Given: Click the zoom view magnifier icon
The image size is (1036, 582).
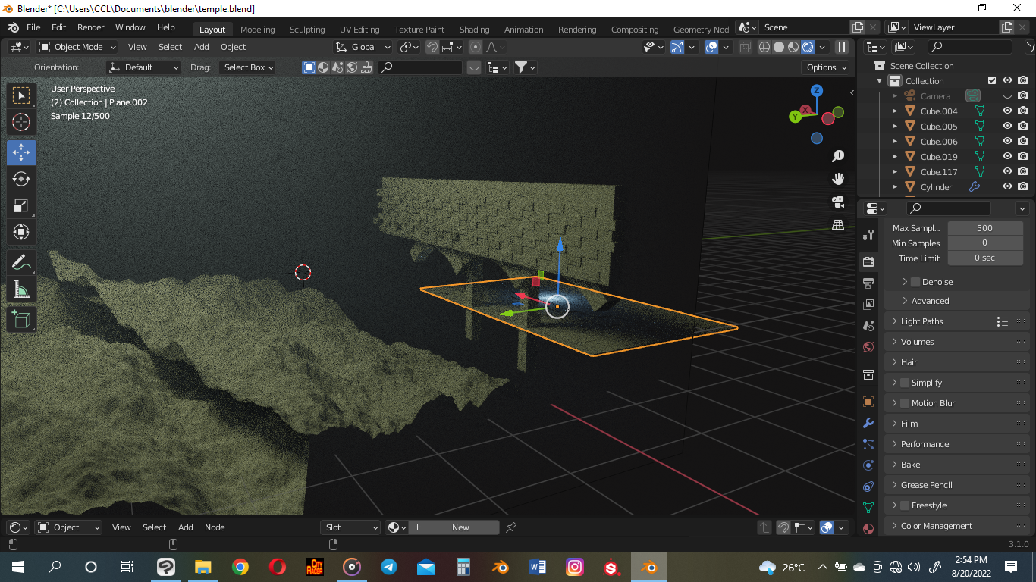Looking at the screenshot, I should 838,156.
